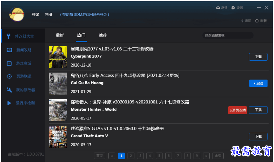Click the news icon beside 新闻攻略
Viewport: 274px width, 162px height.
[x=9, y=50]
